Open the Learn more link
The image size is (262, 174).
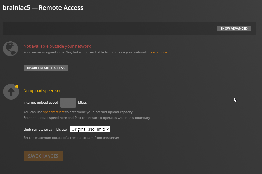pos(158,52)
